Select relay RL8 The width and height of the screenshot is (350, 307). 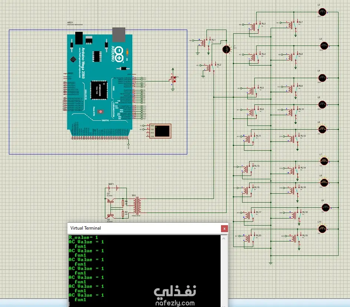[x=293, y=57]
